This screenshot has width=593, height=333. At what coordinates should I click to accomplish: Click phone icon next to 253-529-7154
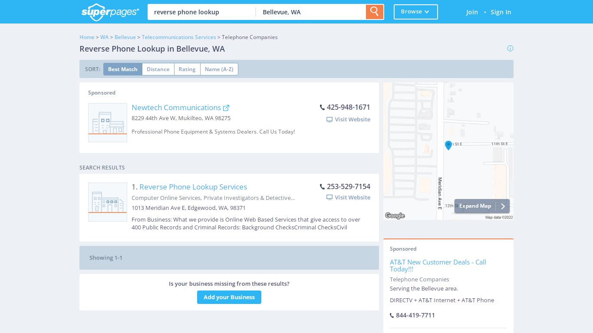coord(322,187)
